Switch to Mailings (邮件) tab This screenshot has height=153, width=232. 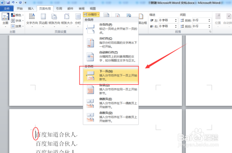coord(70,8)
